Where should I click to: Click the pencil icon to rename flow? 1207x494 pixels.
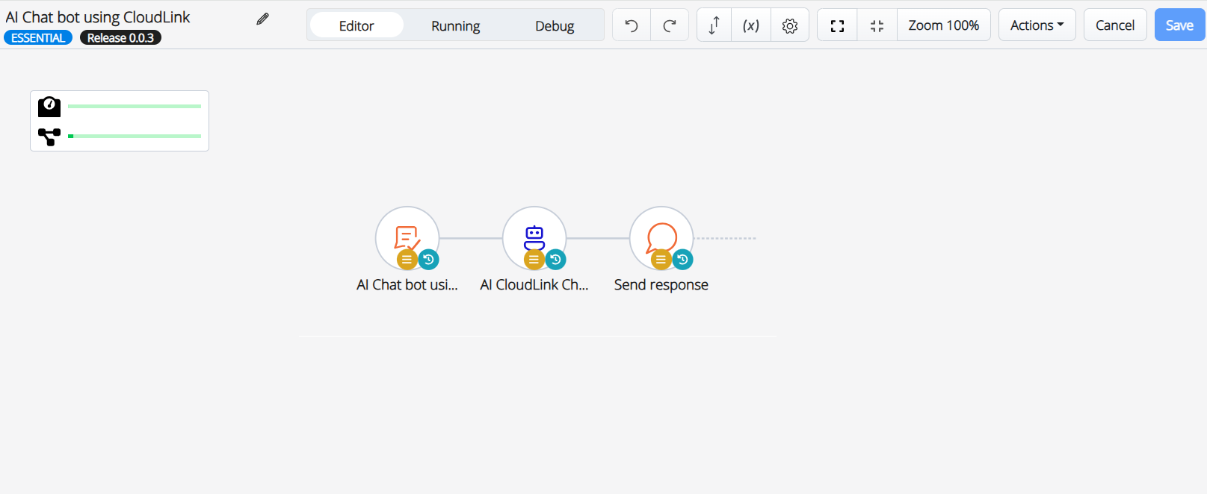[262, 19]
